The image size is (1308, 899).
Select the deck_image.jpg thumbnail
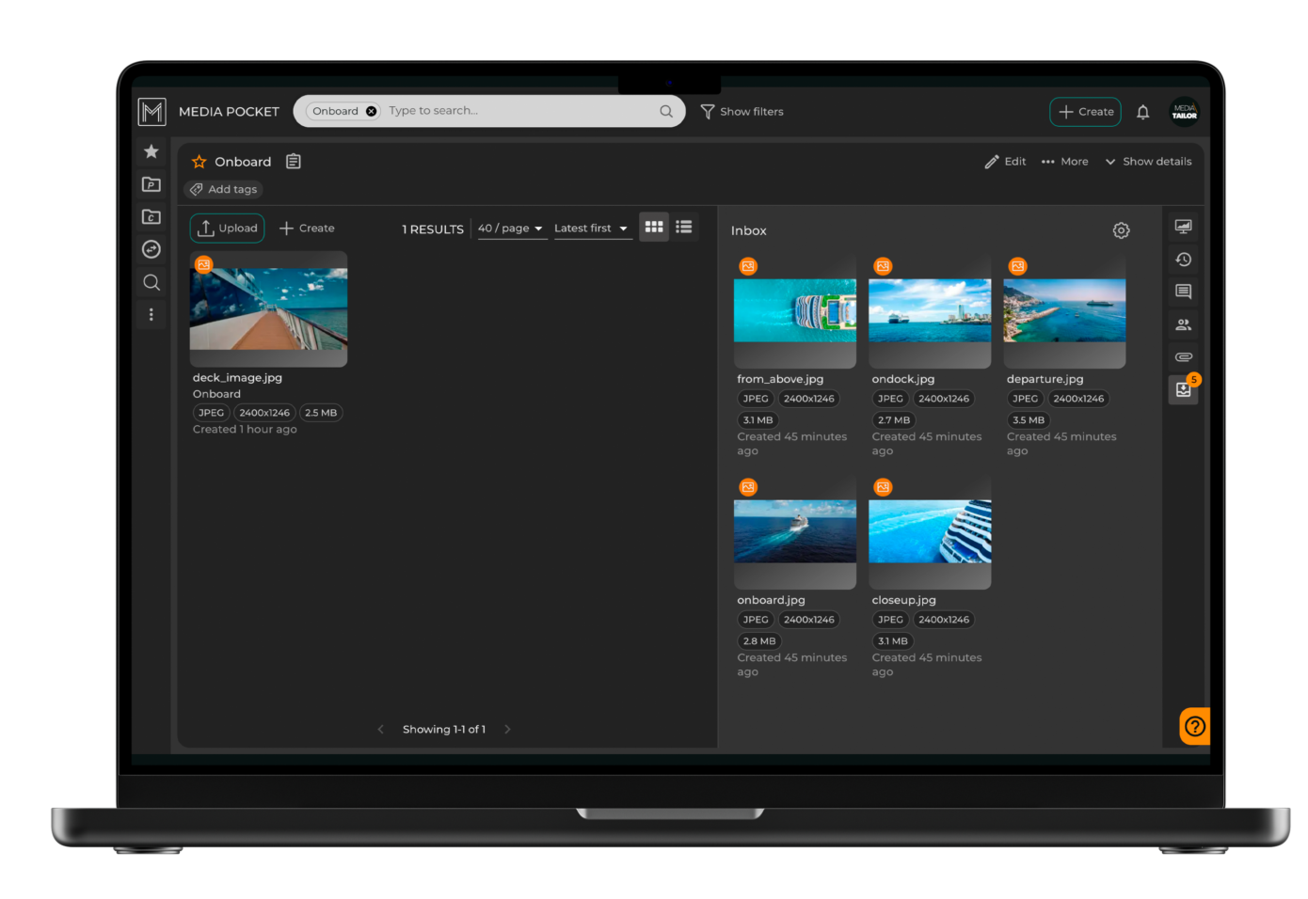[x=268, y=309]
